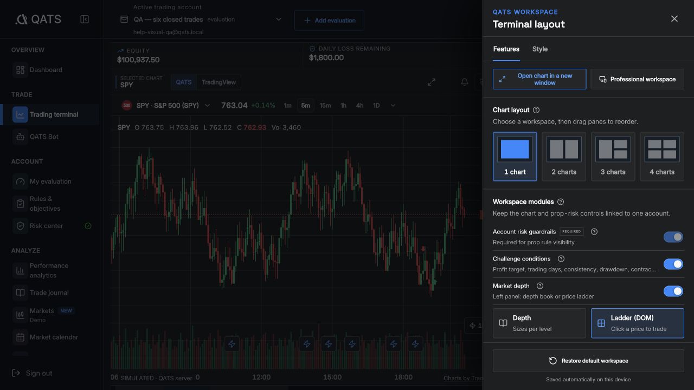Disable the Market depth switch

pyautogui.click(x=673, y=291)
